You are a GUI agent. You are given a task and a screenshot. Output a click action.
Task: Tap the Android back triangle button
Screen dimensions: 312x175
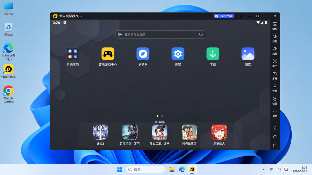pos(275,128)
